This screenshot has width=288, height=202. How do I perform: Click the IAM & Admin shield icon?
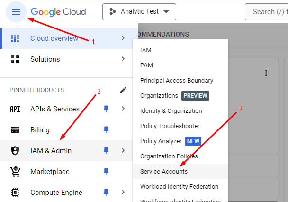[15, 151]
